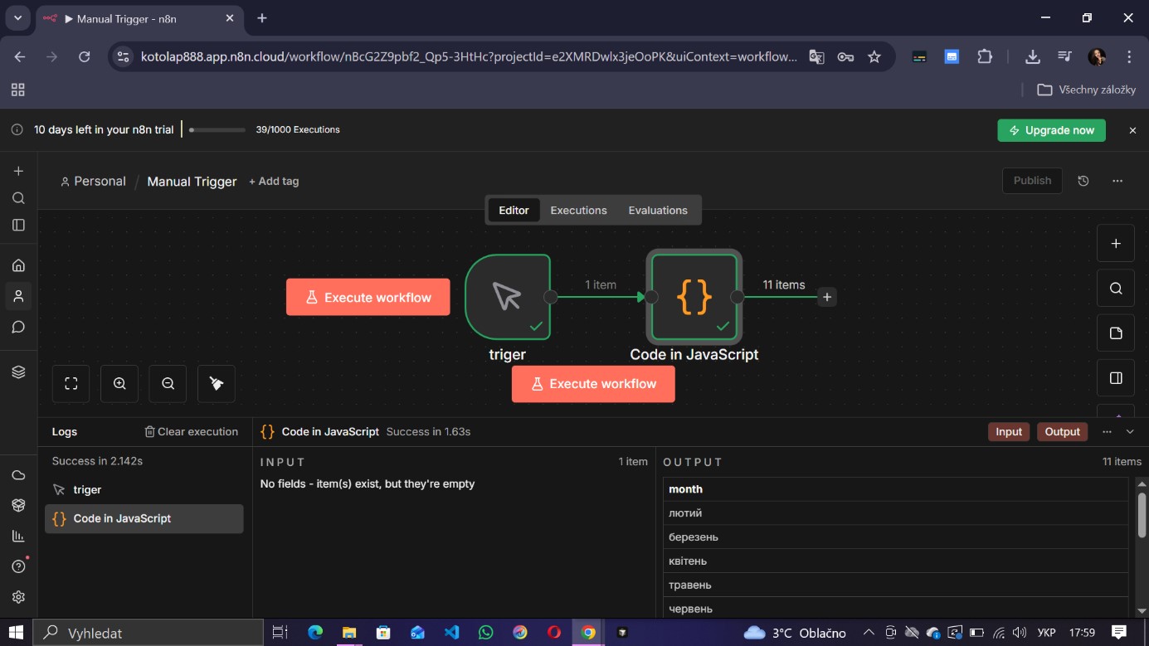Click the browser address bar URL
Viewport: 1149px width, 646px height.
(469, 56)
